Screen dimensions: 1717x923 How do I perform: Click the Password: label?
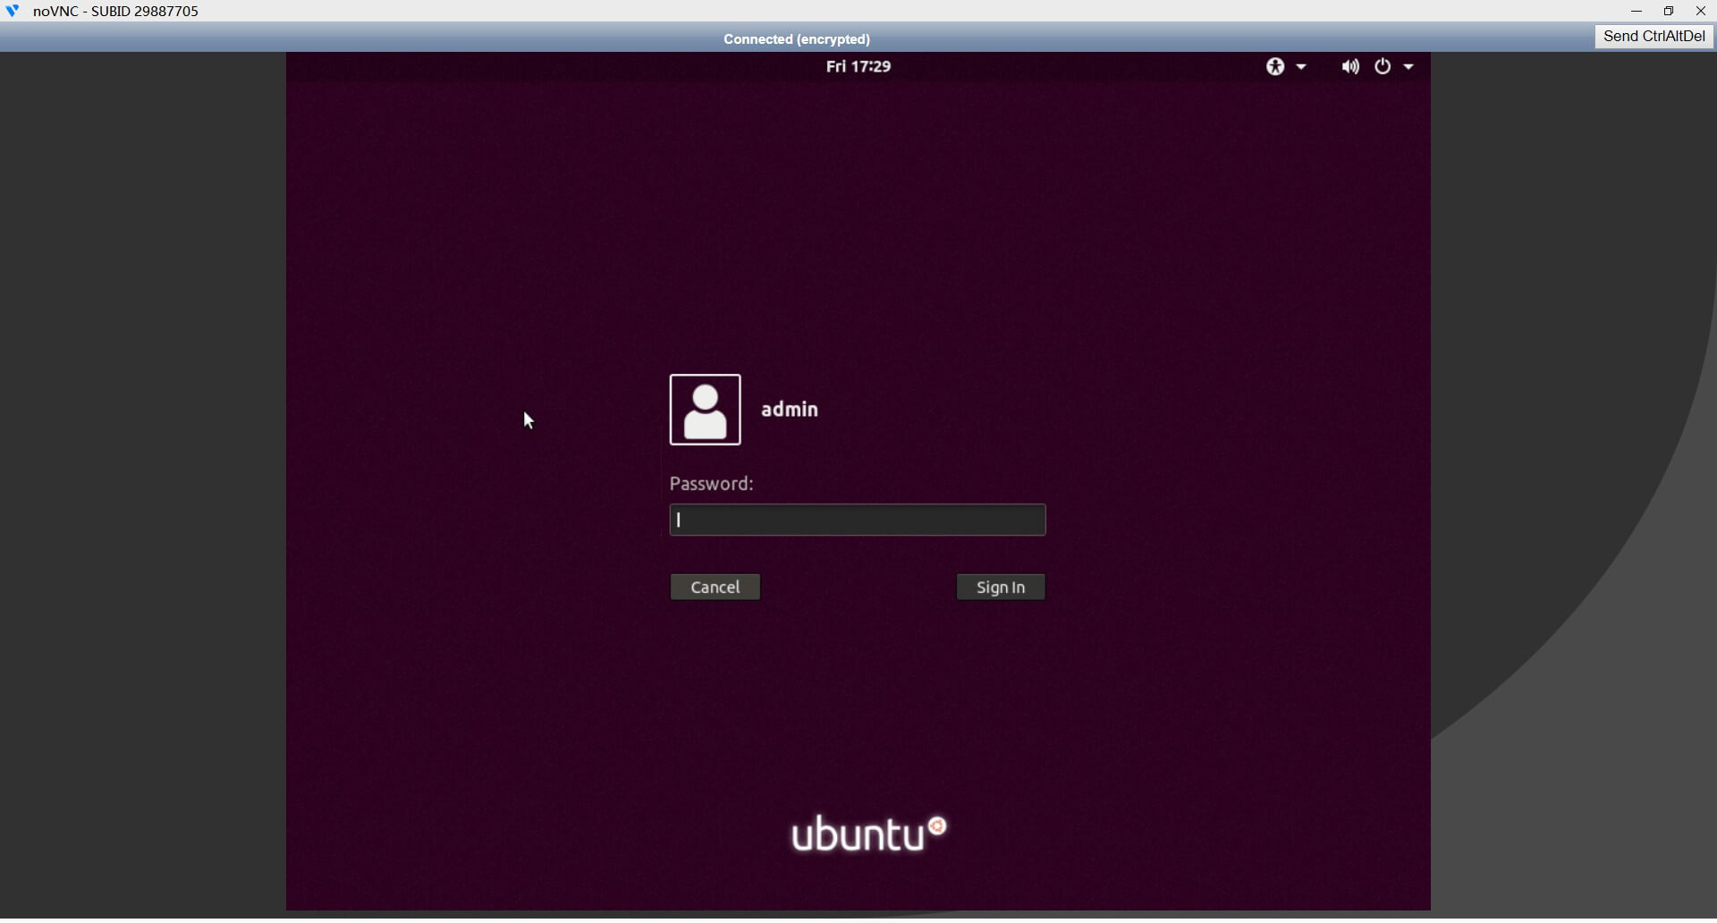coord(712,485)
